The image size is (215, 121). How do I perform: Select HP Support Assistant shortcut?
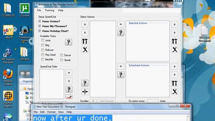point(8,55)
